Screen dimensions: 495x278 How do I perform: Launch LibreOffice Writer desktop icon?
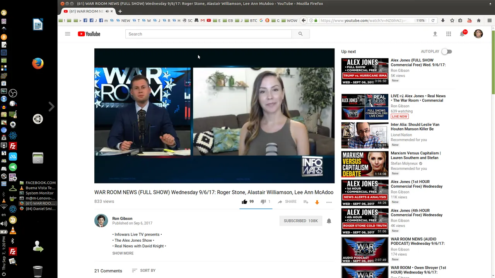click(38, 25)
